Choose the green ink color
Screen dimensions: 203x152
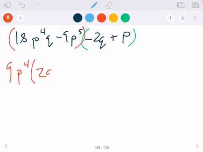click(x=125, y=18)
